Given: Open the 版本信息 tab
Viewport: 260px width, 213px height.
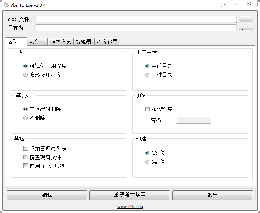Looking at the screenshot, I should click(61, 42).
